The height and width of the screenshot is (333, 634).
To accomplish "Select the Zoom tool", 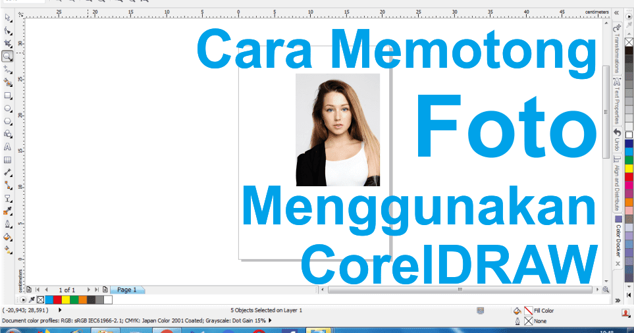I will click(7, 56).
